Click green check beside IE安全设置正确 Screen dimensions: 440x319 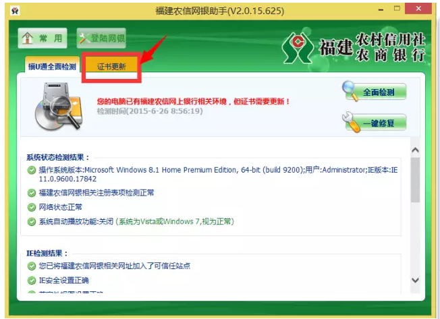coord(32,281)
